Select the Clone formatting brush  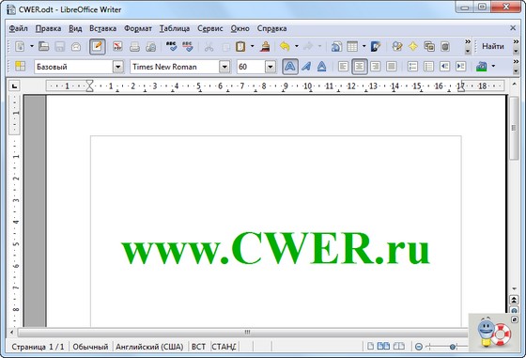265,46
